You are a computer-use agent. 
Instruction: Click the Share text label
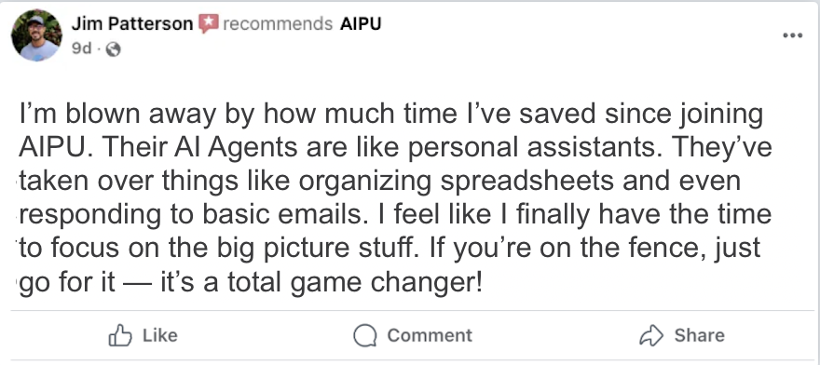(699, 335)
